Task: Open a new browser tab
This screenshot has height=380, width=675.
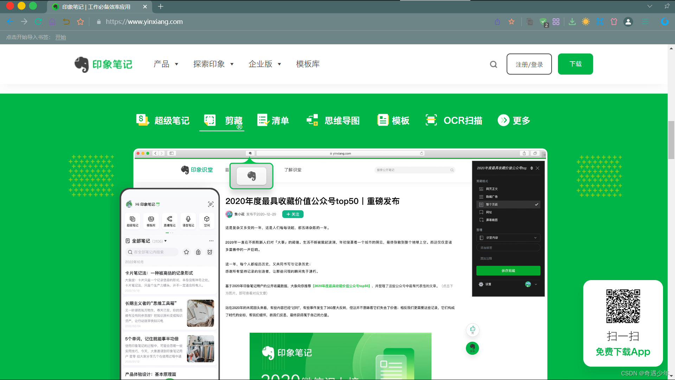Action: tap(161, 6)
